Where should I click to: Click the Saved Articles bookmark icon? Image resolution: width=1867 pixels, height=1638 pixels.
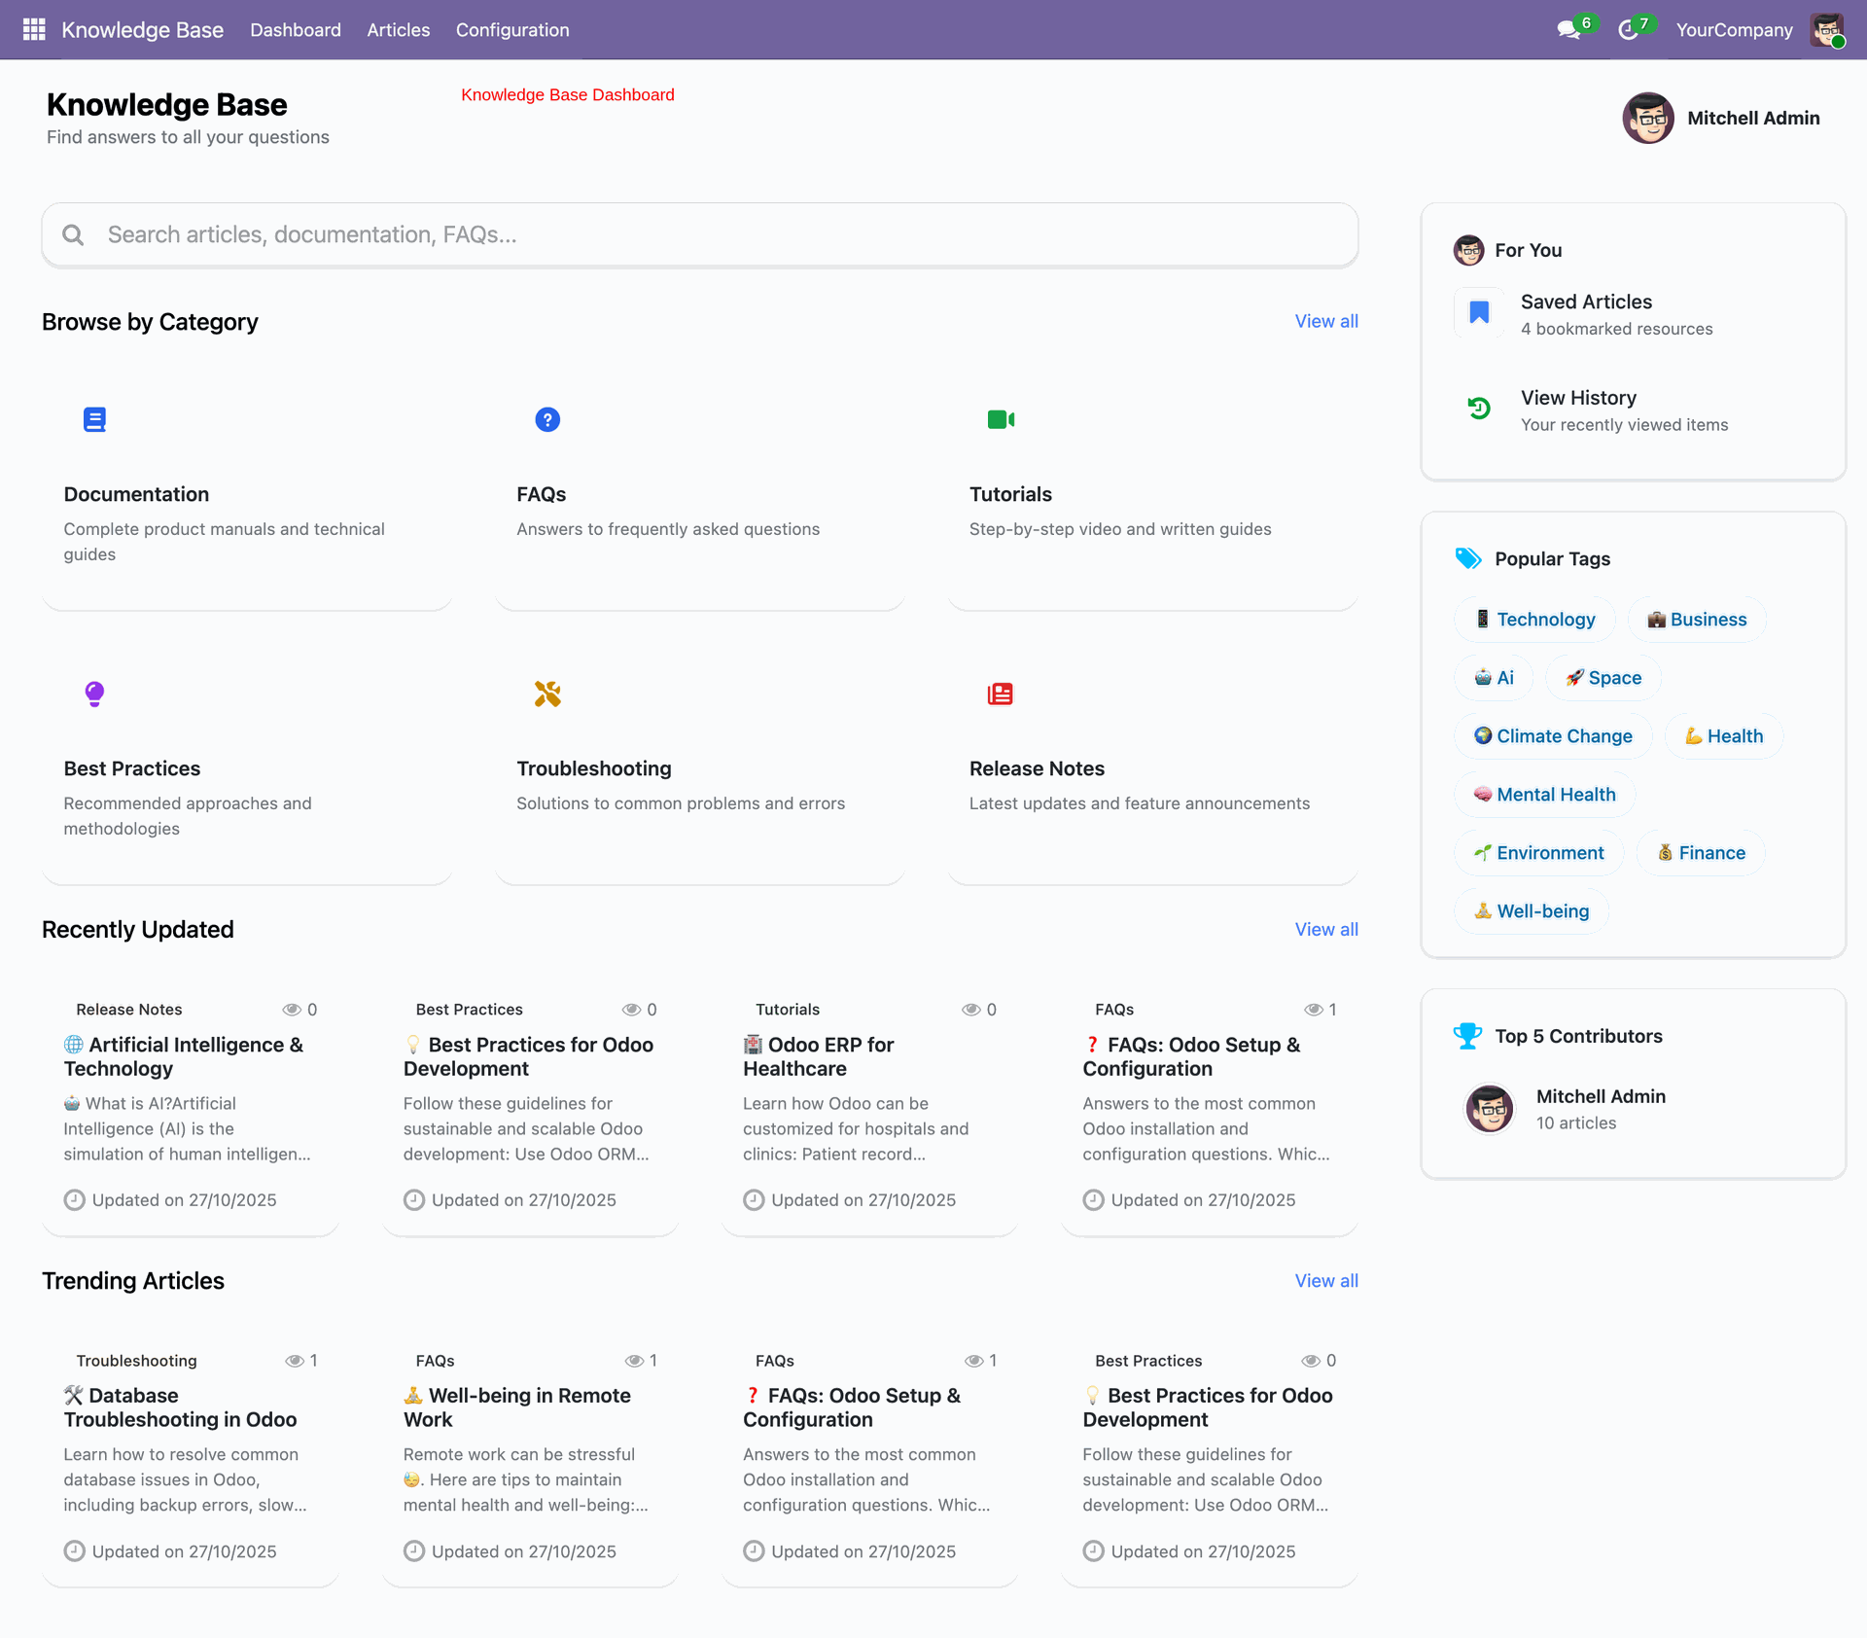[1479, 312]
